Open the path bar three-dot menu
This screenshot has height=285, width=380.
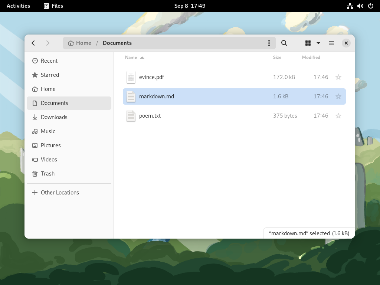point(269,43)
